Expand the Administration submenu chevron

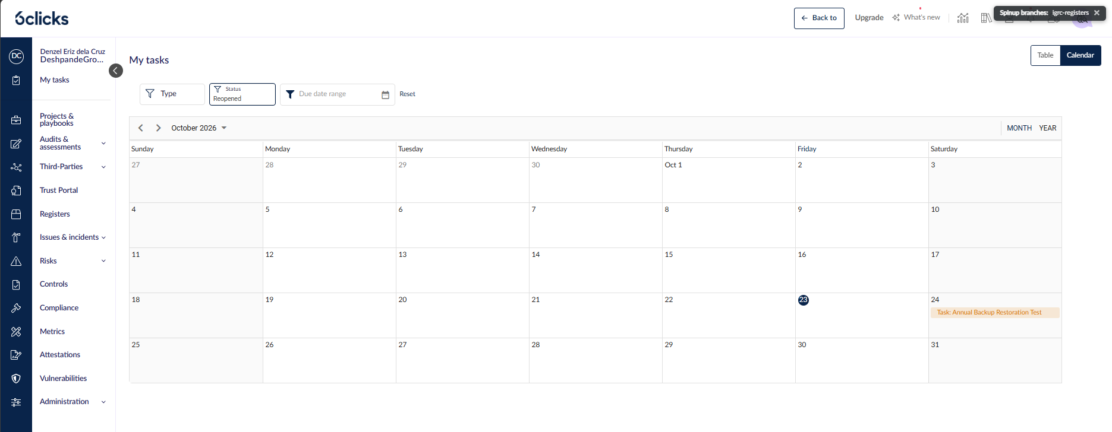[x=103, y=402]
